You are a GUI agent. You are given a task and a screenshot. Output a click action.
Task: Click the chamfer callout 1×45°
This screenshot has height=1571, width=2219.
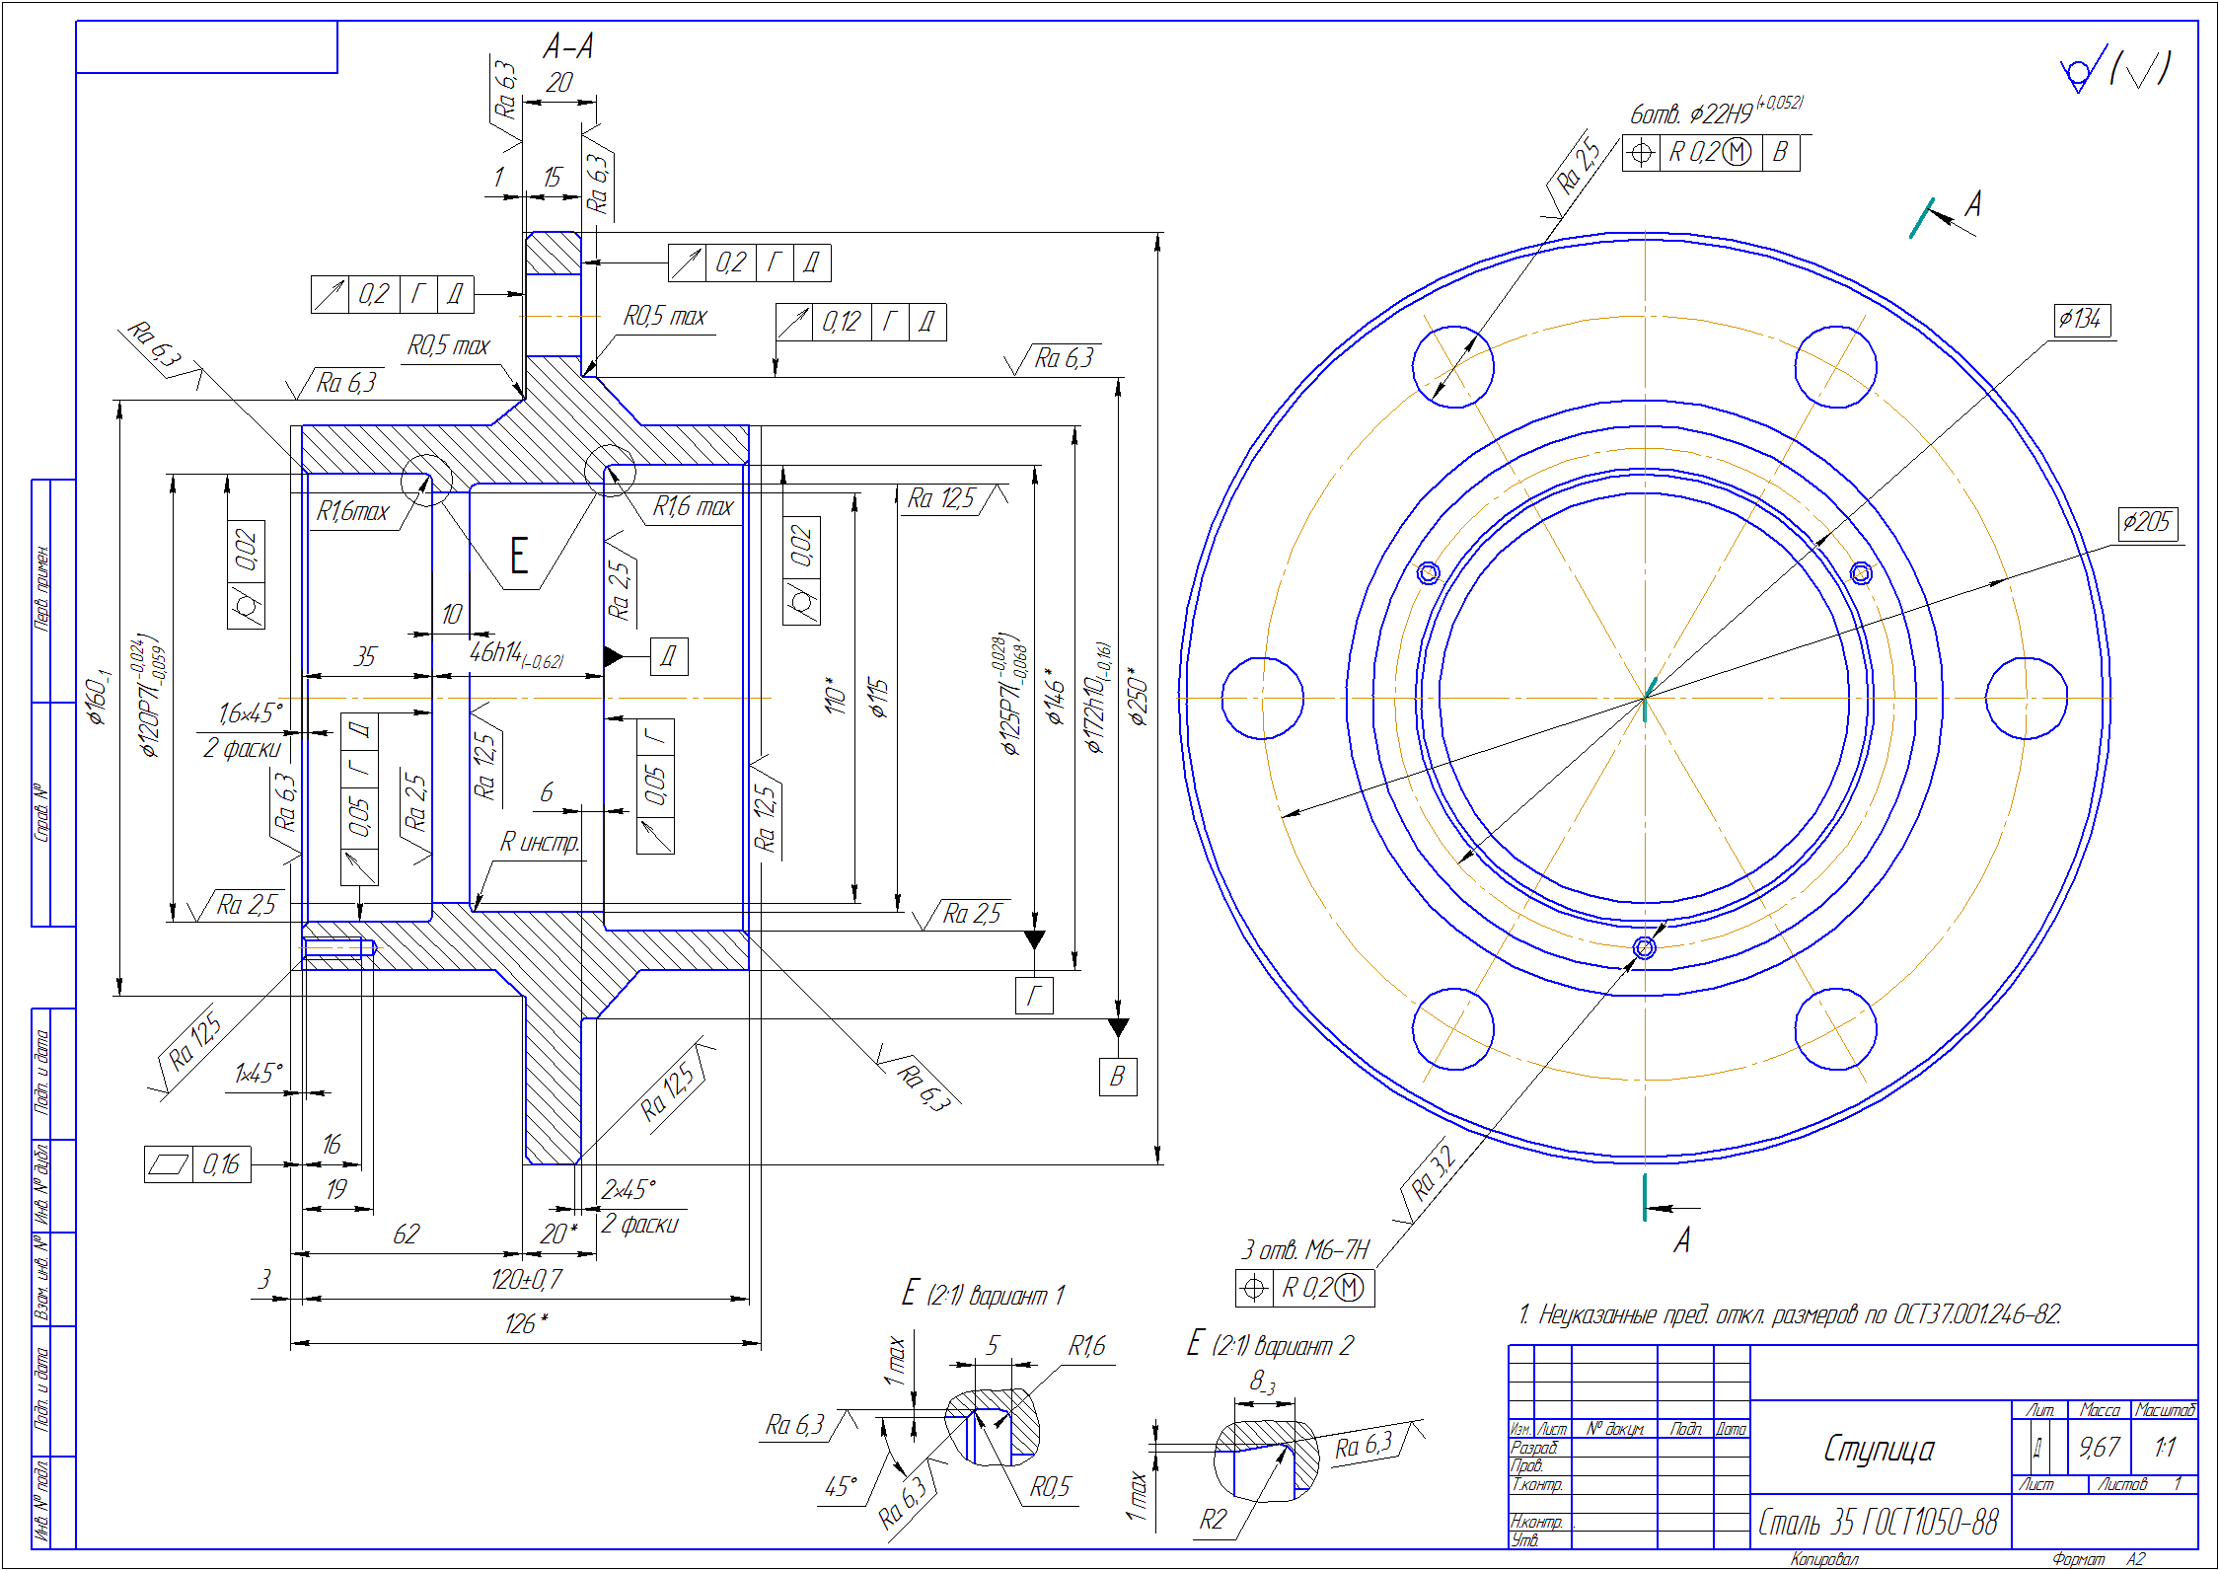pos(259,1073)
